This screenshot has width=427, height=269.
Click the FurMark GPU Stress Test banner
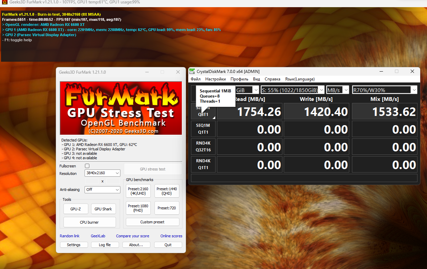click(121, 108)
